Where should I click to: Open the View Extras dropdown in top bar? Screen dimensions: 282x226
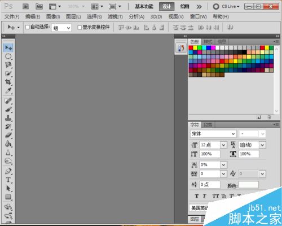(55, 7)
